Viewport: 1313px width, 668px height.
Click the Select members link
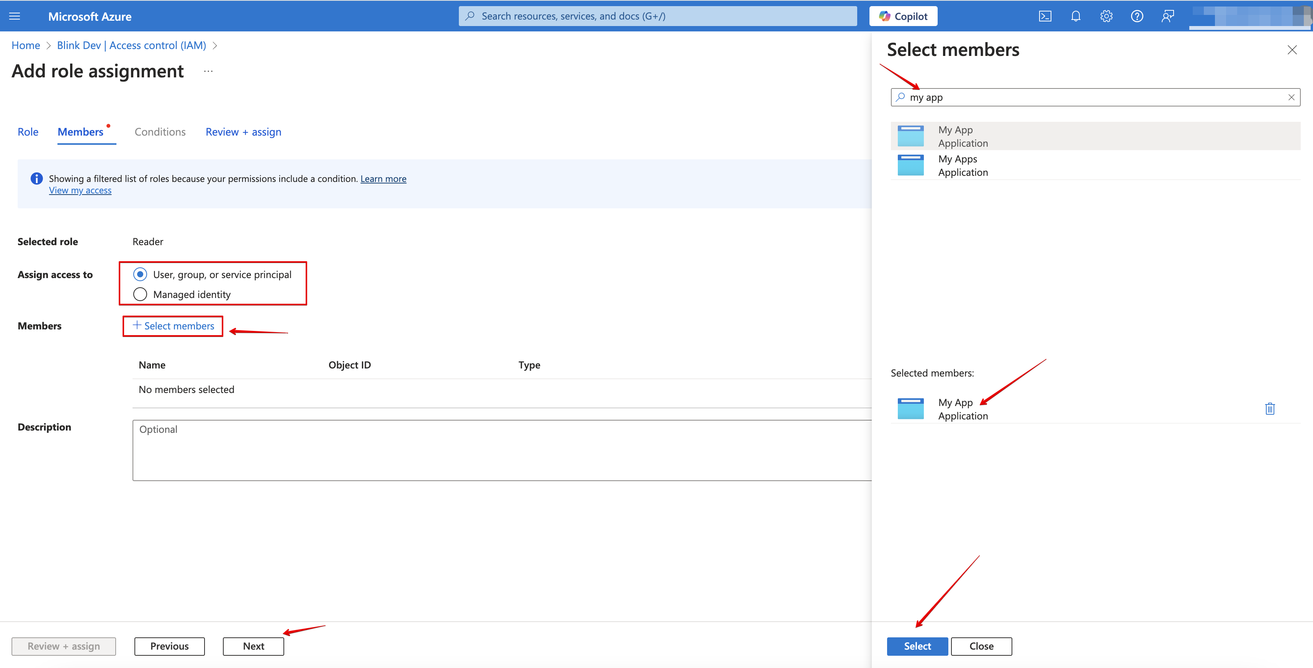173,326
